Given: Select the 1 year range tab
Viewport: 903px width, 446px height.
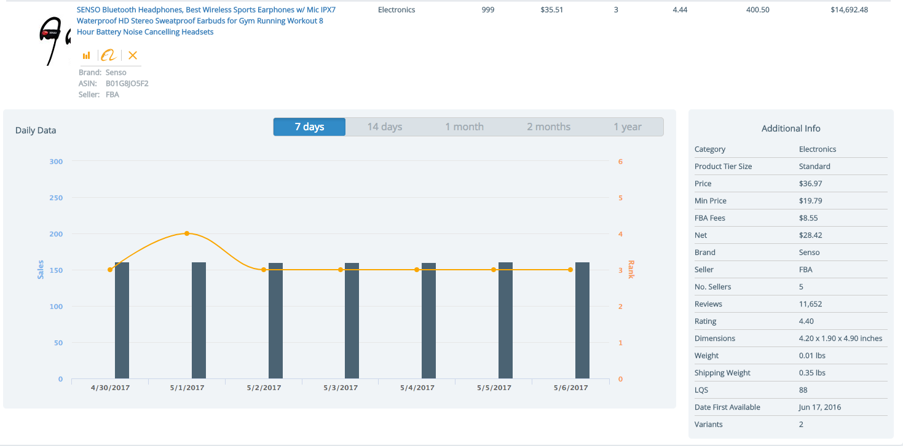Looking at the screenshot, I should [x=627, y=127].
